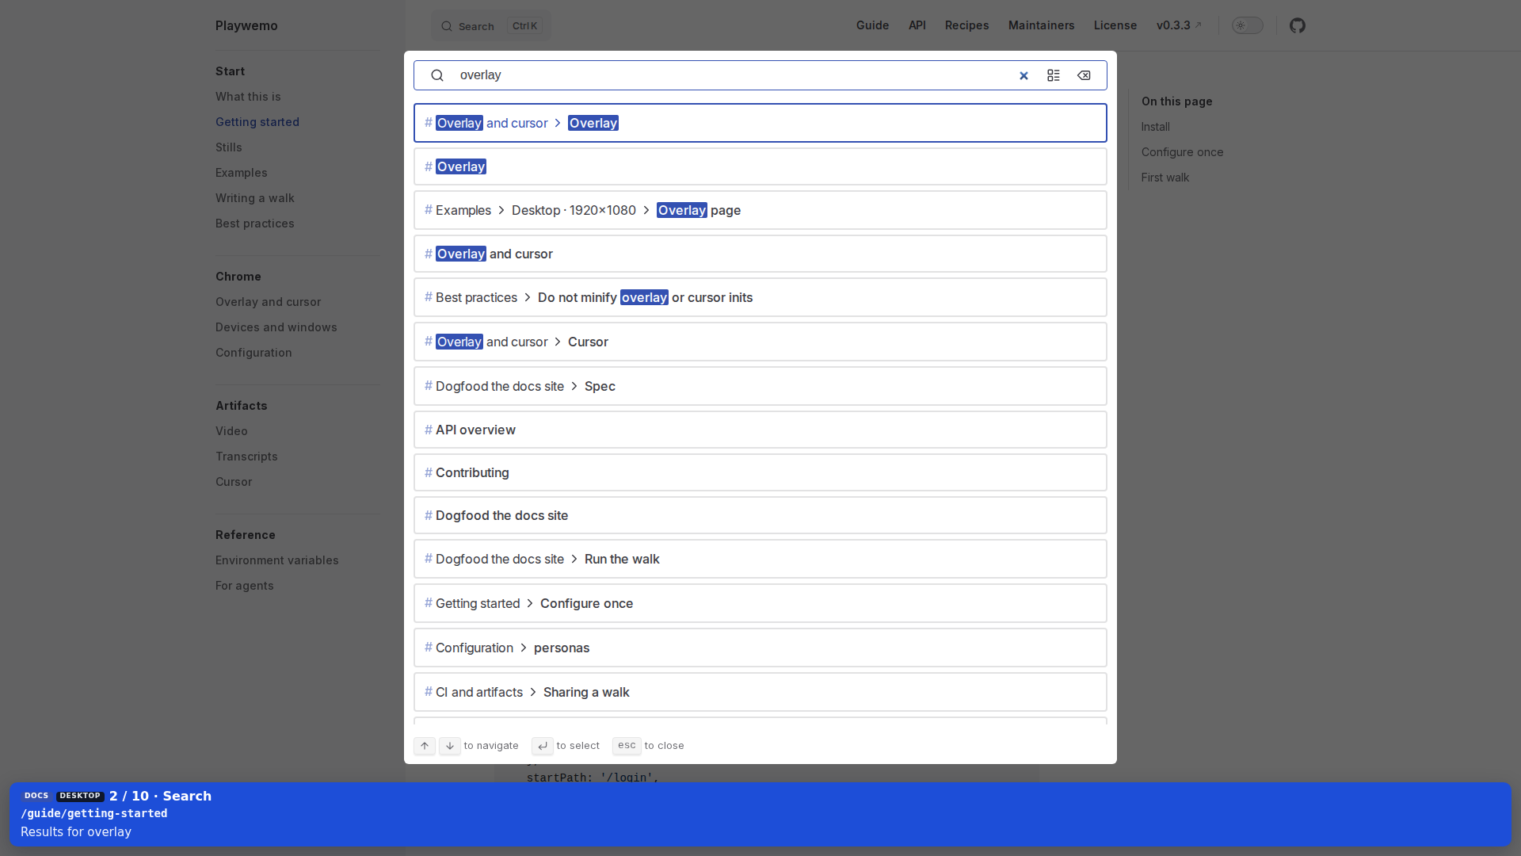The height and width of the screenshot is (856, 1521).
Task: Select result Overlay and cursor > Overlay
Action: (x=760, y=123)
